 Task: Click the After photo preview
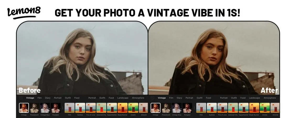(x=214, y=58)
